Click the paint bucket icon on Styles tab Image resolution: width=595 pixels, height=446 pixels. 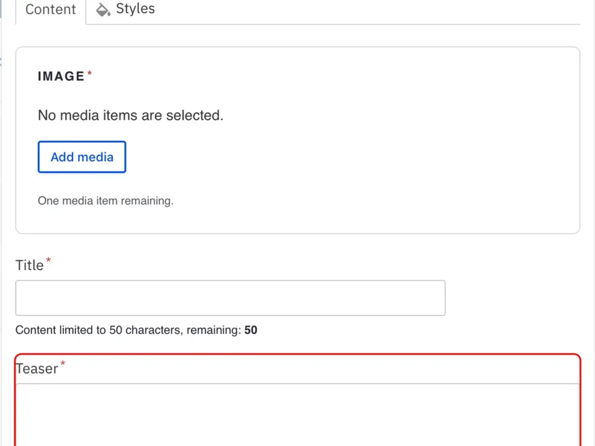click(x=103, y=9)
